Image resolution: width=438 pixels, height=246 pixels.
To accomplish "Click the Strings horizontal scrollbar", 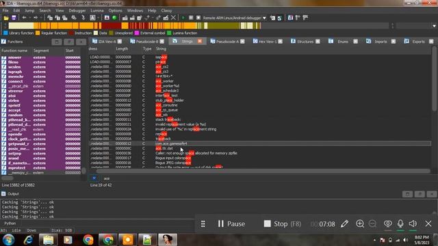I will point(263,171).
